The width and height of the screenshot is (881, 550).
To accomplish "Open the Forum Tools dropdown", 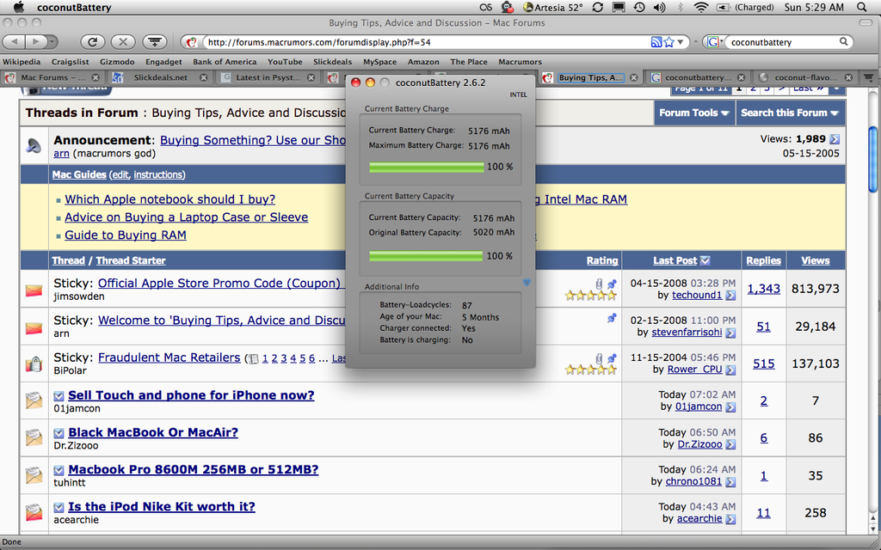I will (x=694, y=113).
